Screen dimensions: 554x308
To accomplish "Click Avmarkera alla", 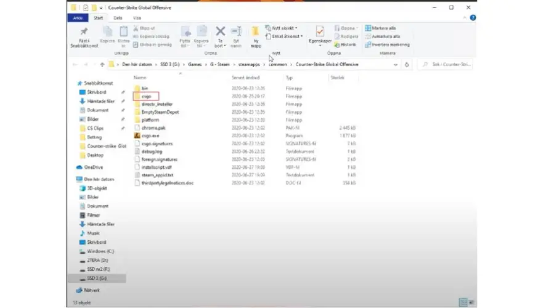I will (x=383, y=36).
